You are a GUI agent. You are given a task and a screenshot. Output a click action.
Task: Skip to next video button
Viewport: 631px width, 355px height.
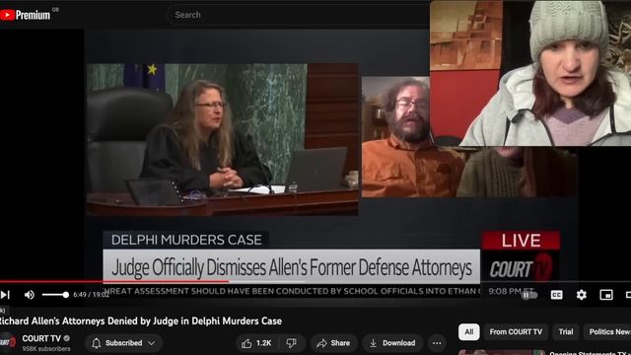tap(5, 295)
